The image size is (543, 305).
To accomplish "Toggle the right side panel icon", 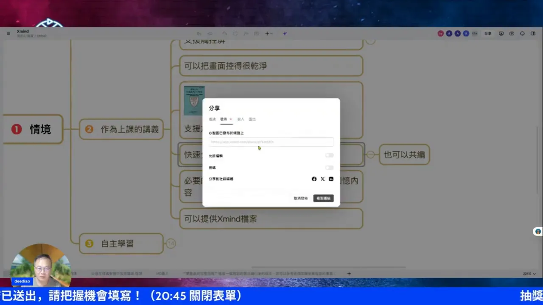I will 533,33.
